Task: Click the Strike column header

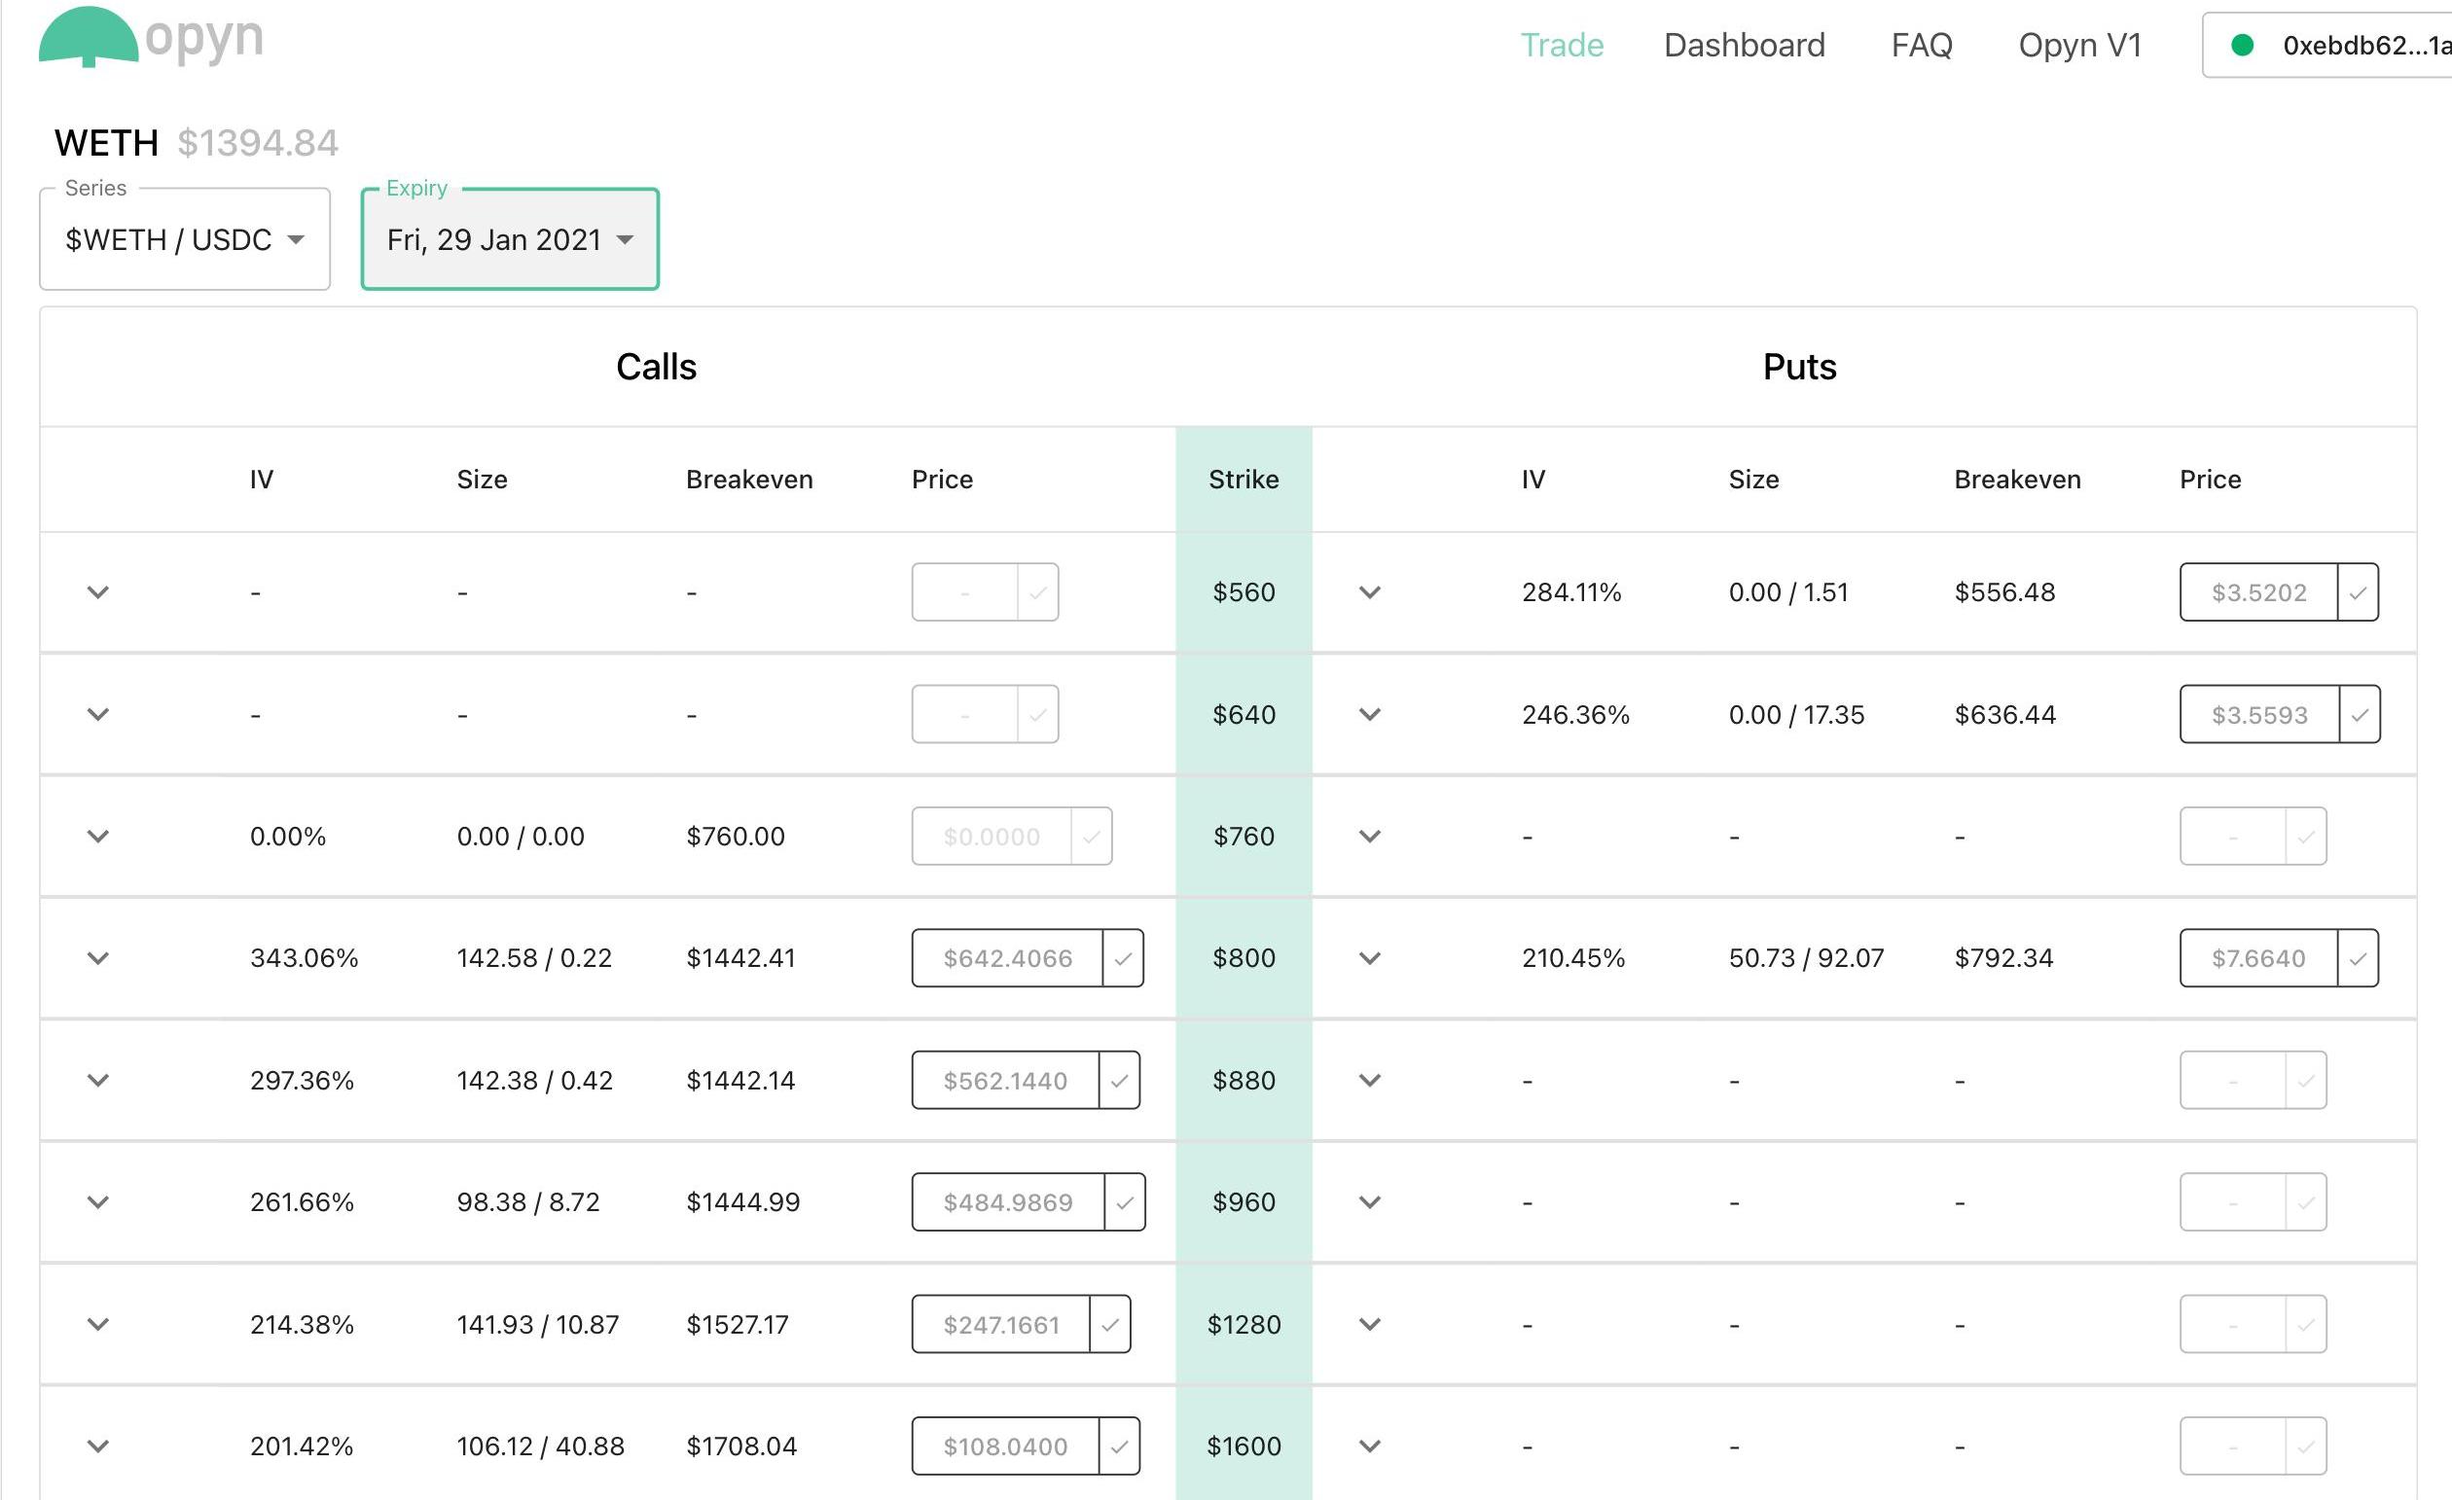Action: click(1244, 480)
